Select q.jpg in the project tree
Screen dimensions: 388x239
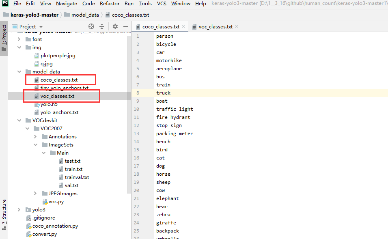pyautogui.click(x=47, y=64)
